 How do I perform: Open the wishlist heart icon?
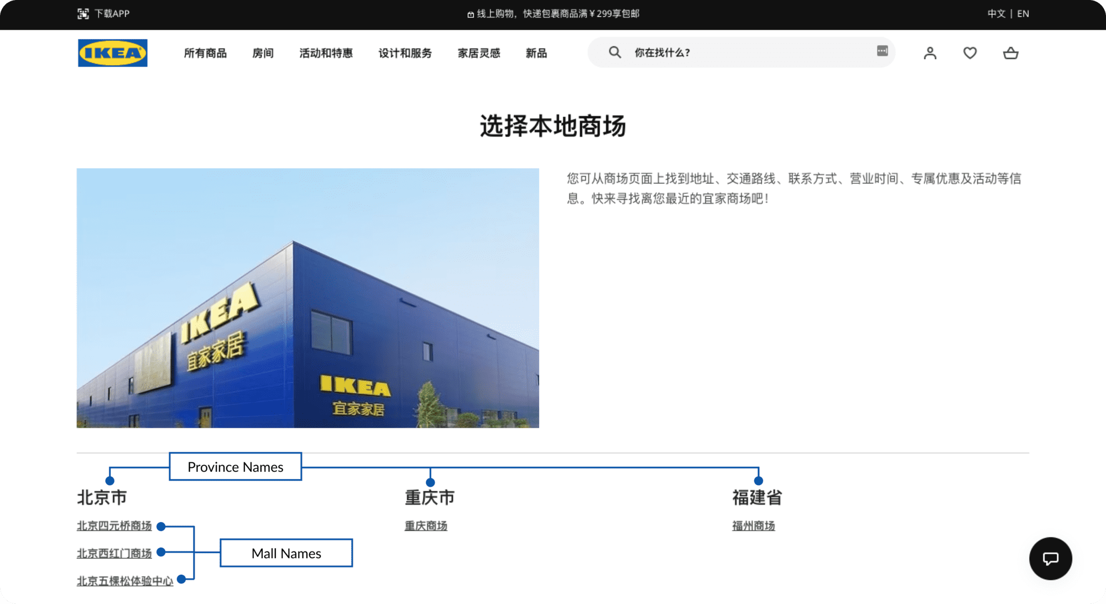970,53
